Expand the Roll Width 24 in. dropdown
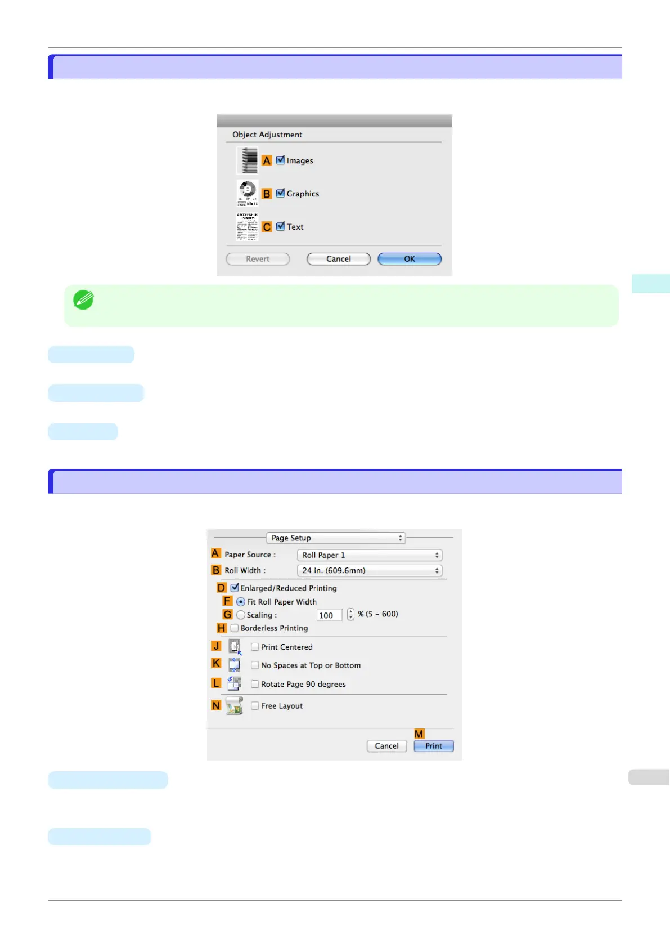This screenshot has width=670, height=948. [370, 571]
